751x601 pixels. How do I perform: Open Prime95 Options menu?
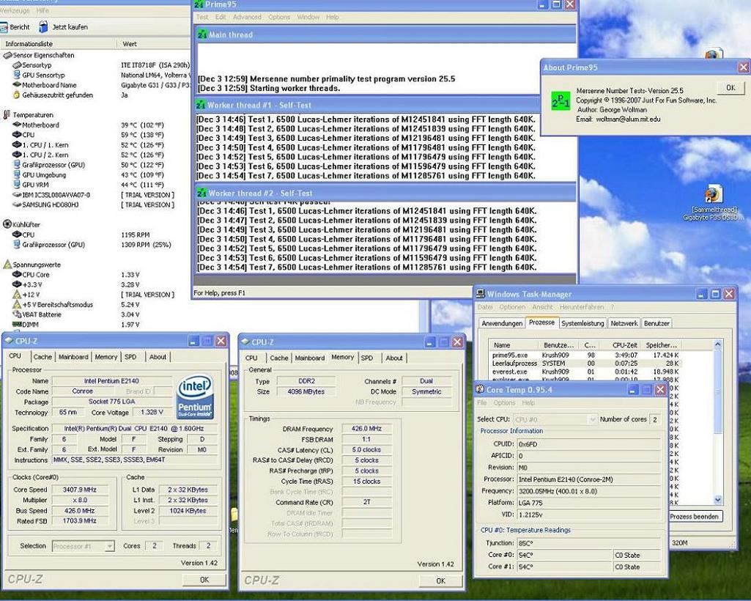[x=279, y=18]
